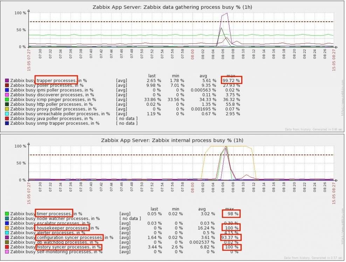The height and width of the screenshot is (262, 346).
Task: Click the ipmi poller avg value 0.000563 %
Action: pyautogui.click(x=203, y=90)
